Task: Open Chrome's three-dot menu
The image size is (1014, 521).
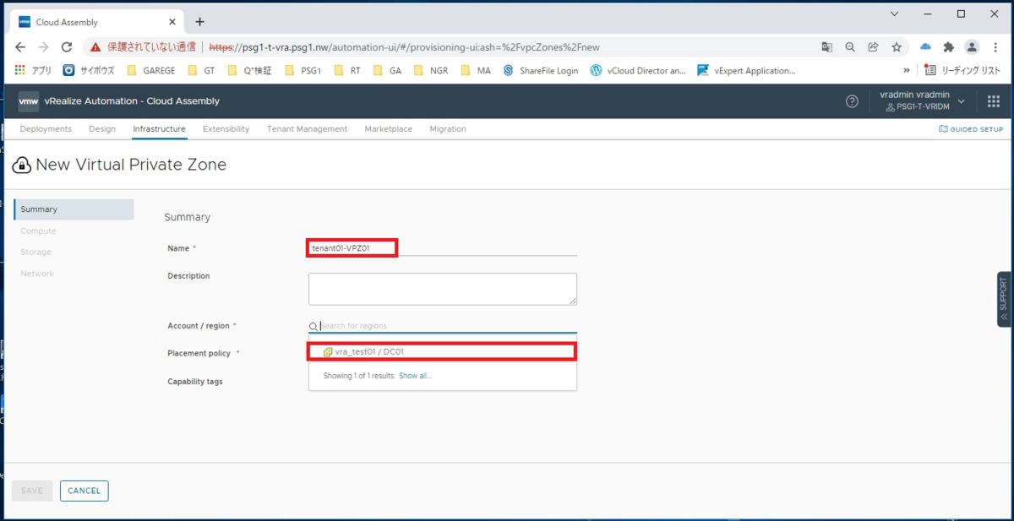Action: click(x=995, y=47)
